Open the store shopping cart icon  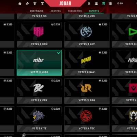(103, 3)
